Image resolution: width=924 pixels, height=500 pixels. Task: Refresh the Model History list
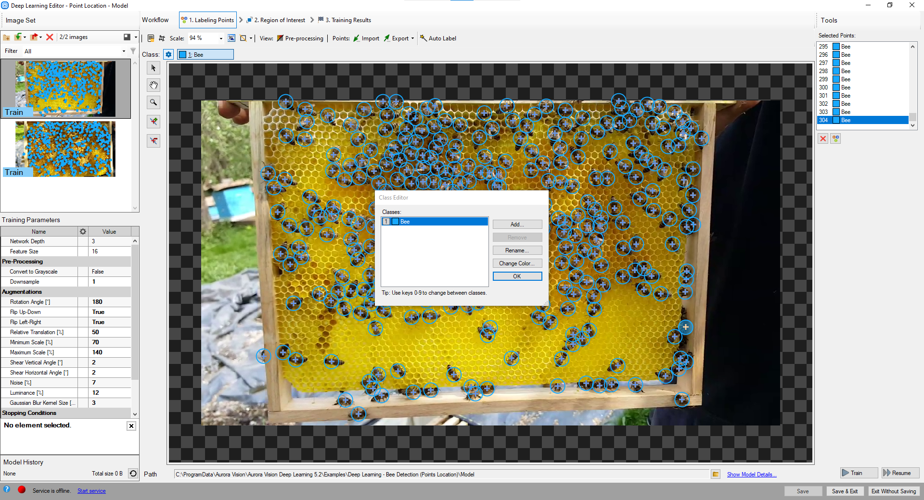133,474
